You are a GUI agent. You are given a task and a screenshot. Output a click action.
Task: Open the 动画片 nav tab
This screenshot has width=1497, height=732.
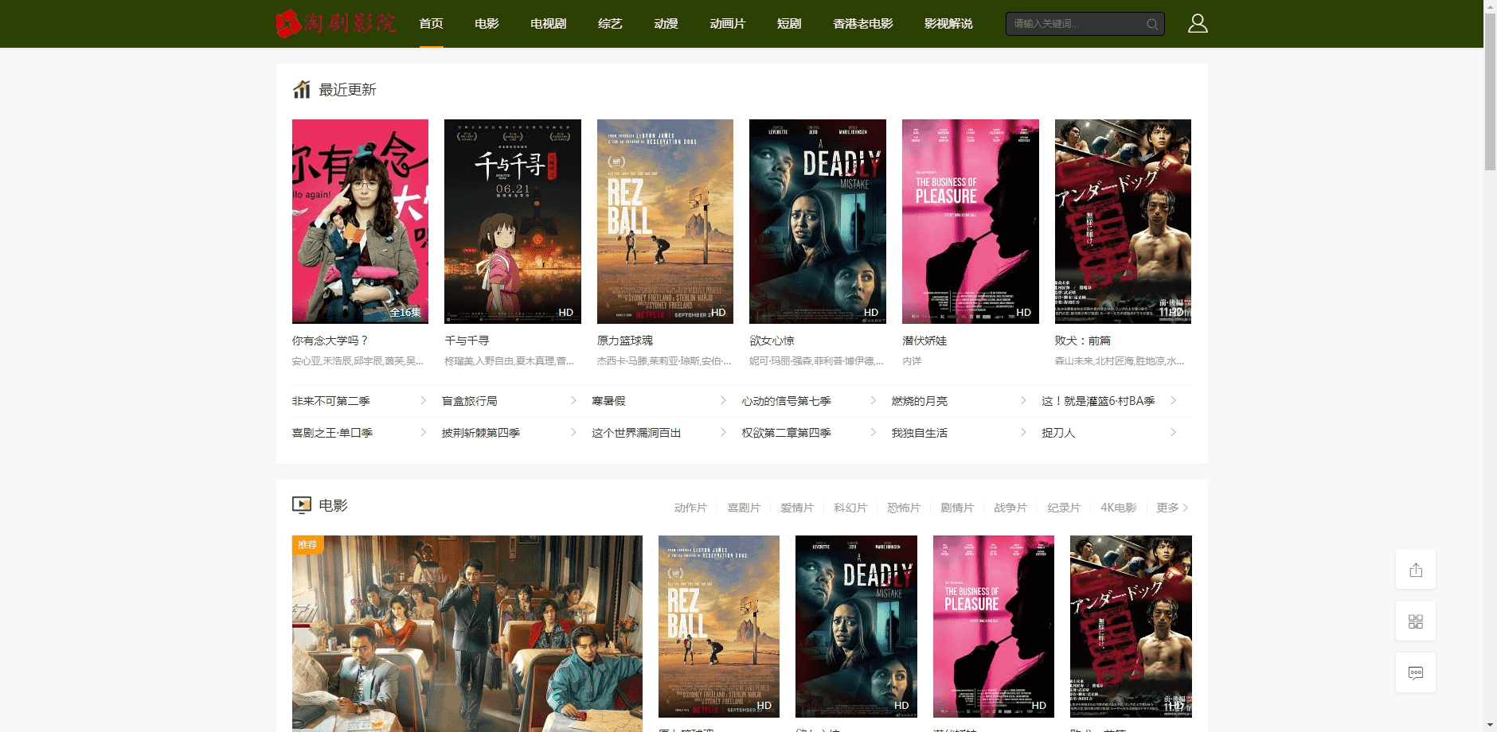coord(728,24)
